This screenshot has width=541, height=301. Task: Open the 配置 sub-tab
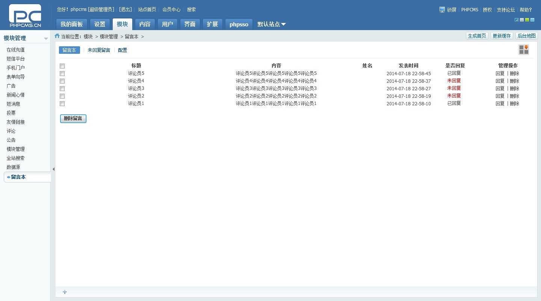coord(122,50)
